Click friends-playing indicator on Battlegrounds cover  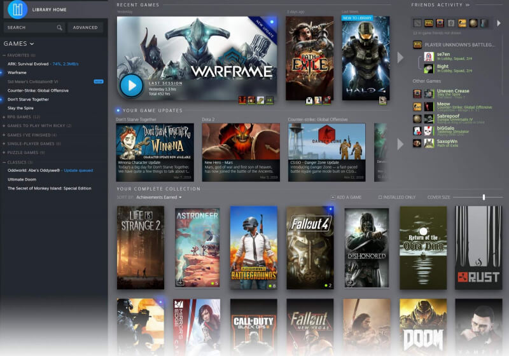[272, 285]
